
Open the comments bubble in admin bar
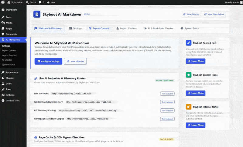tap(41, 2)
